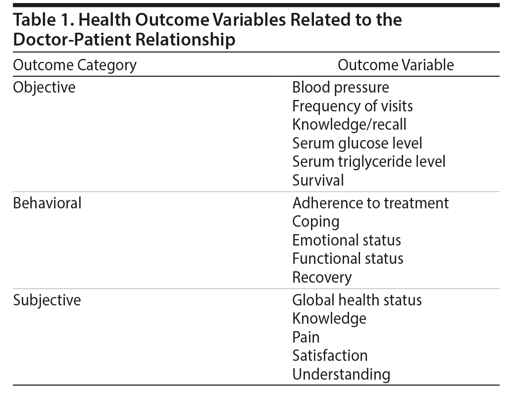This screenshot has width=517, height=394.
Task: Select the Behavioral category cell
Action: coord(47,203)
